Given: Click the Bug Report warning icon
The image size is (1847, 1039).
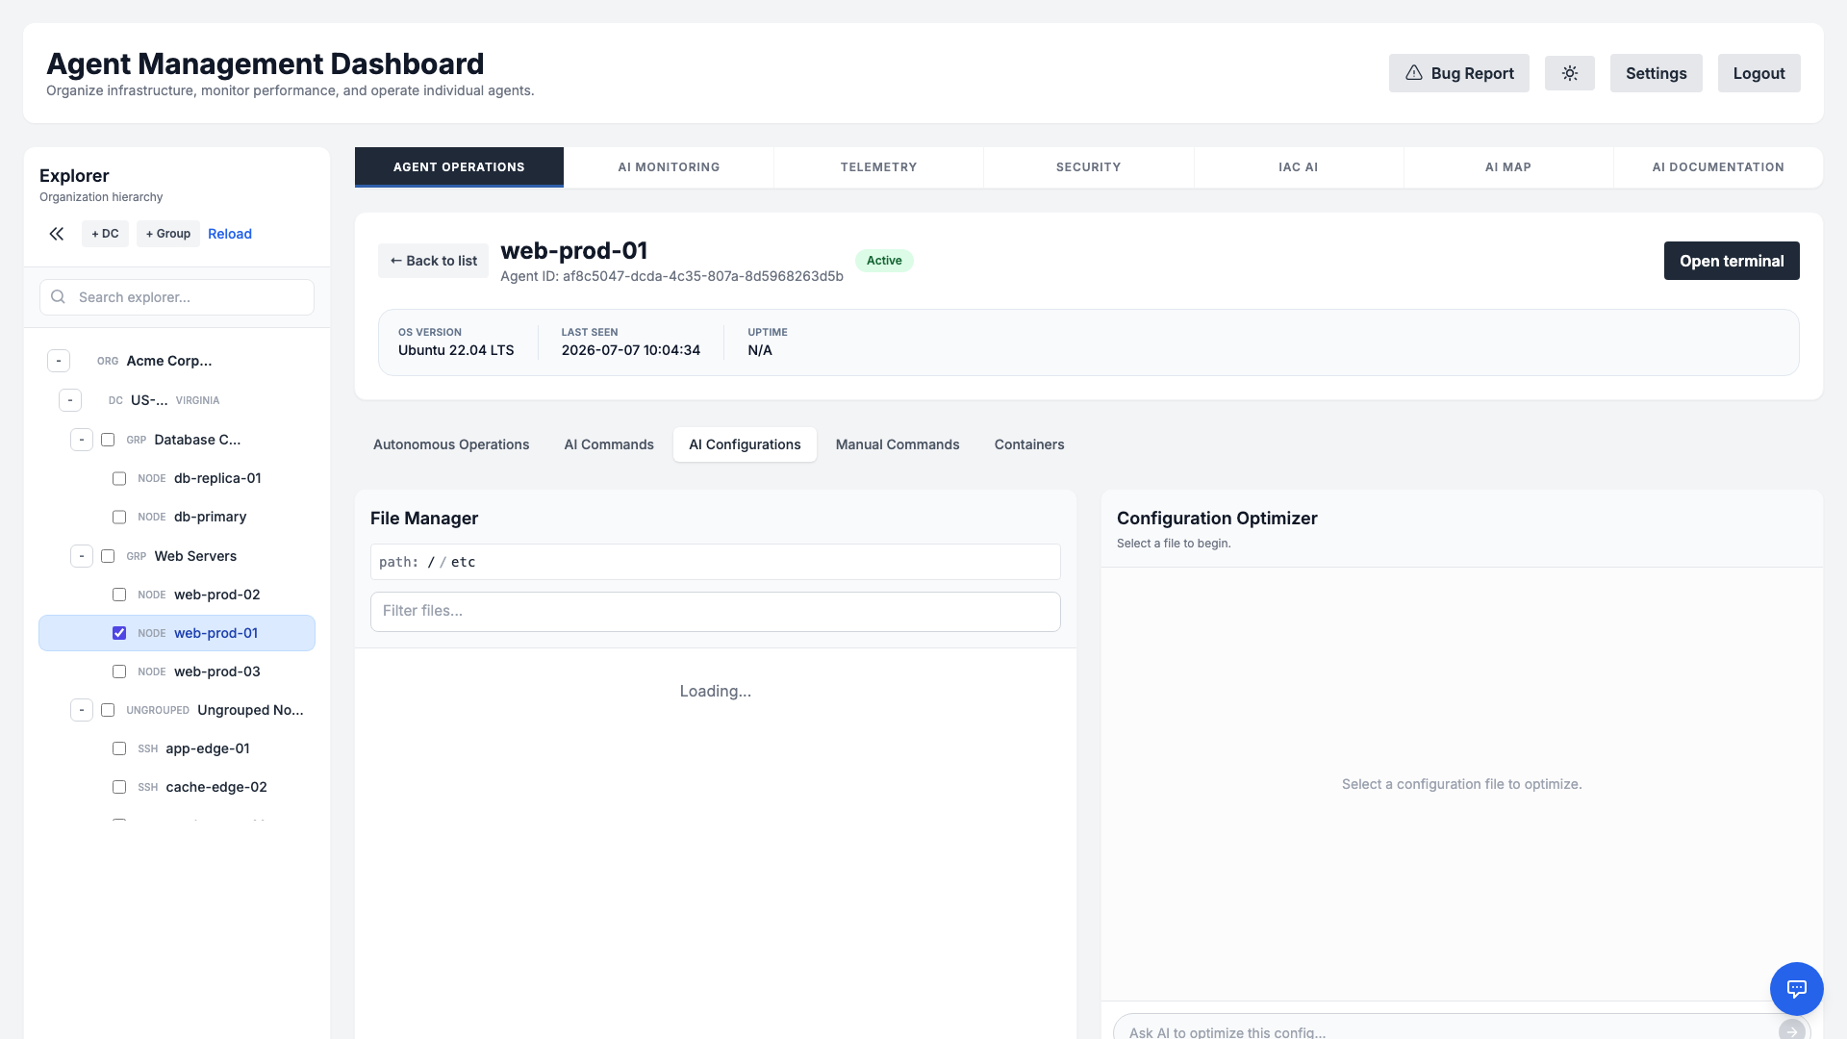Looking at the screenshot, I should coord(1413,73).
